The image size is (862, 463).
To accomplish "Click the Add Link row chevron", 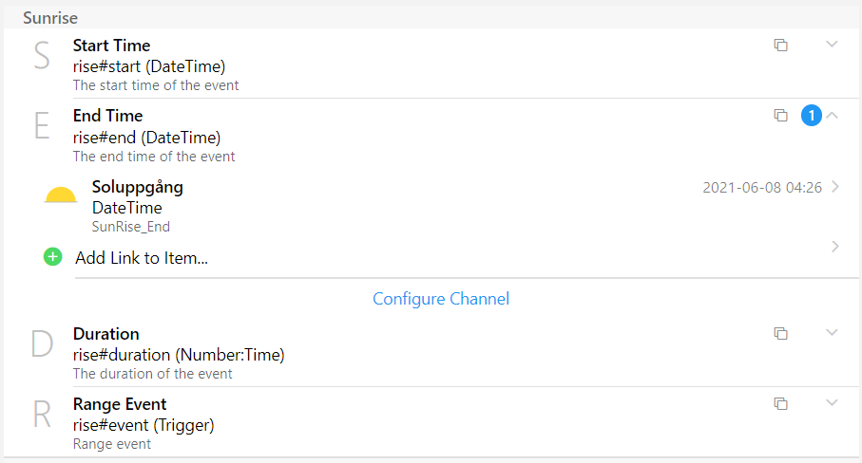I will [835, 247].
